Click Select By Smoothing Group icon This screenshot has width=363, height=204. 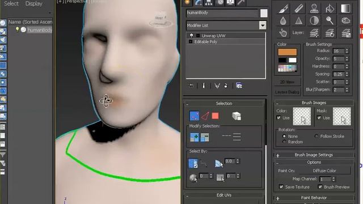point(220,177)
